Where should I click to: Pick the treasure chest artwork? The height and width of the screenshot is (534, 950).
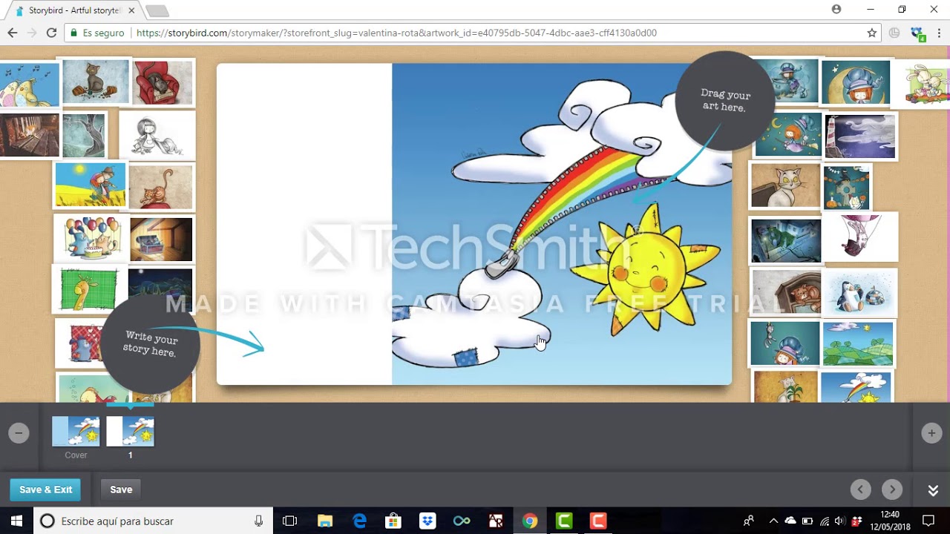coord(161,240)
